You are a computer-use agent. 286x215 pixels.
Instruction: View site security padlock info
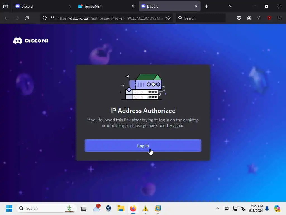[x=53, y=18]
